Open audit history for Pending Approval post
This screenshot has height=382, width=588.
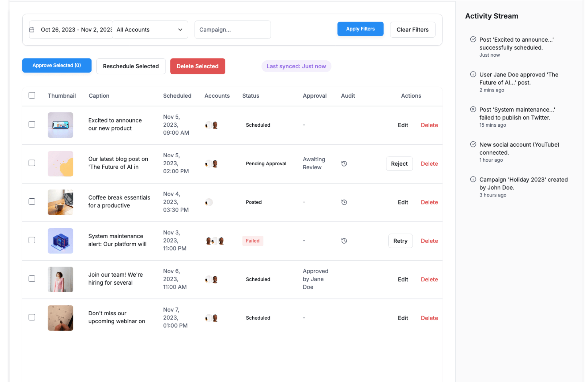coord(344,164)
